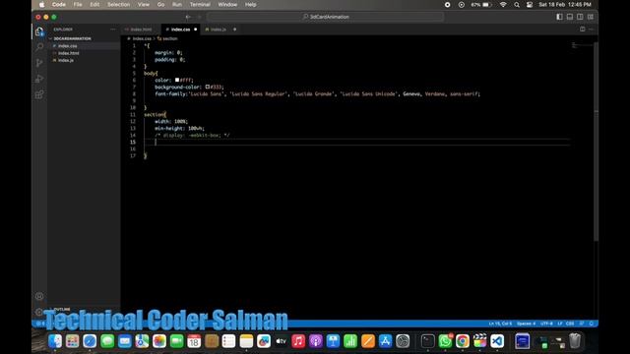Open the editor More Actions ellipsis
630x354 pixels.
(x=591, y=29)
